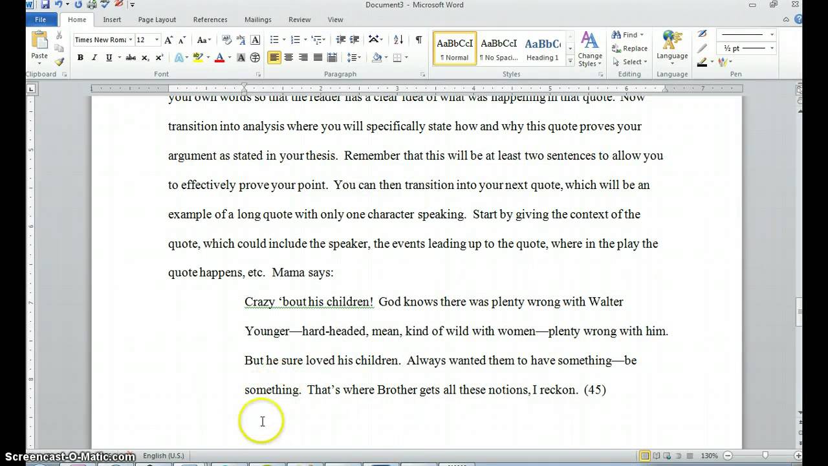Click the Clear Formatting icon
Viewport: 828px width, 466px height.
226,40
